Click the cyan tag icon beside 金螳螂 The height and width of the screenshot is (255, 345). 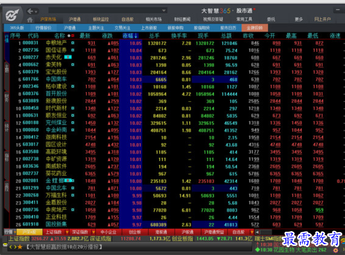pos(69,180)
